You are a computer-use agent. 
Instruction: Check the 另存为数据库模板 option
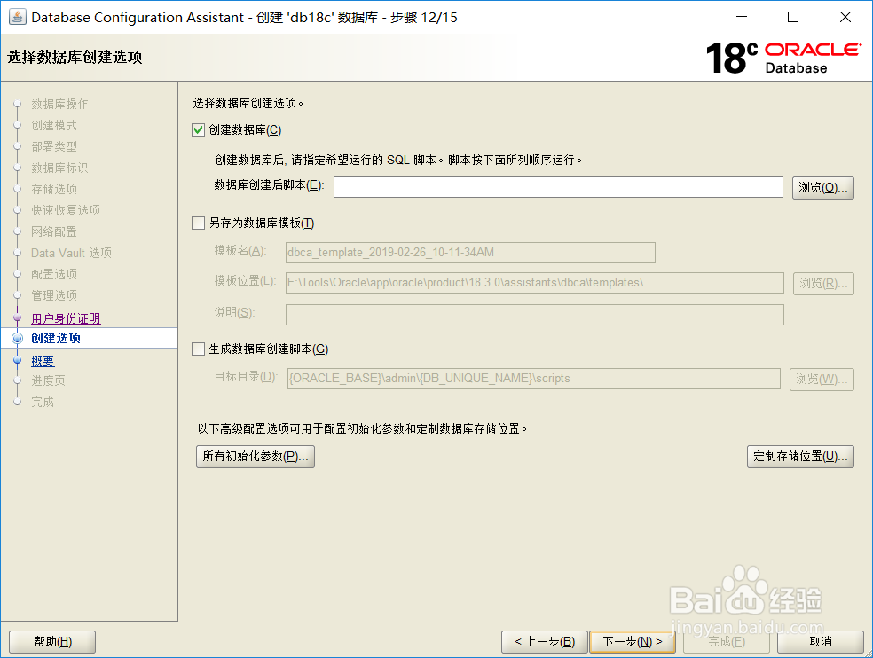[197, 223]
